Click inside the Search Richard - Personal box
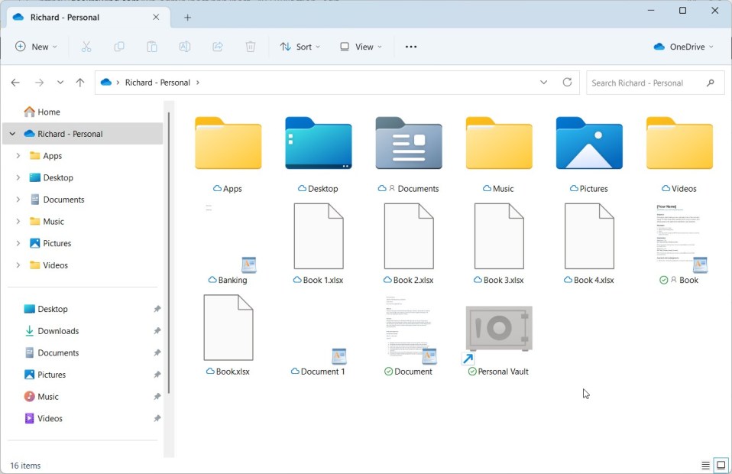The width and height of the screenshot is (732, 474). [x=653, y=82]
